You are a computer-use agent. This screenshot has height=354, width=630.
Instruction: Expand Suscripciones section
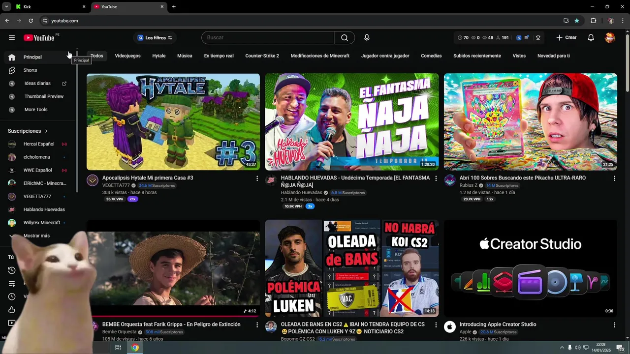pyautogui.click(x=28, y=131)
